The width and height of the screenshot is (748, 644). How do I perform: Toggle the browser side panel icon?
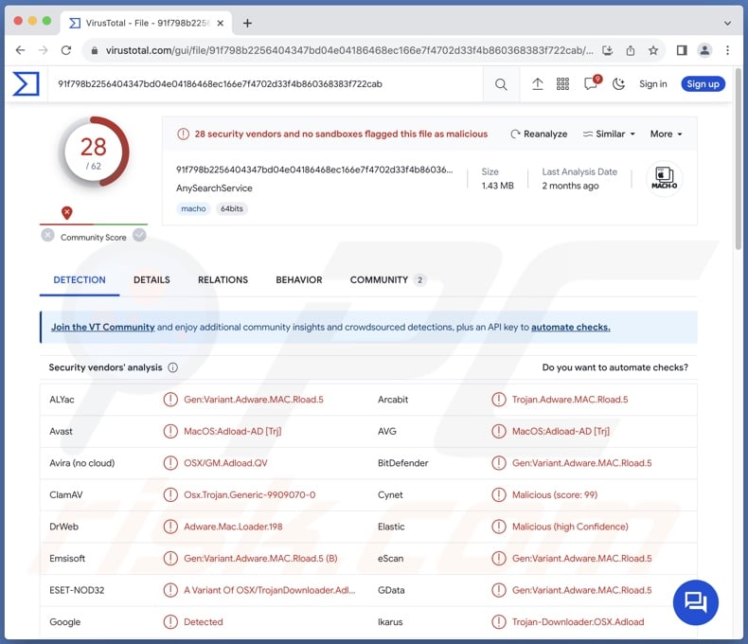click(x=682, y=50)
